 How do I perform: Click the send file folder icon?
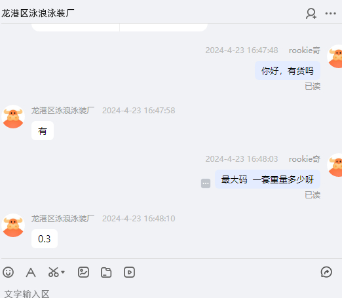106,272
